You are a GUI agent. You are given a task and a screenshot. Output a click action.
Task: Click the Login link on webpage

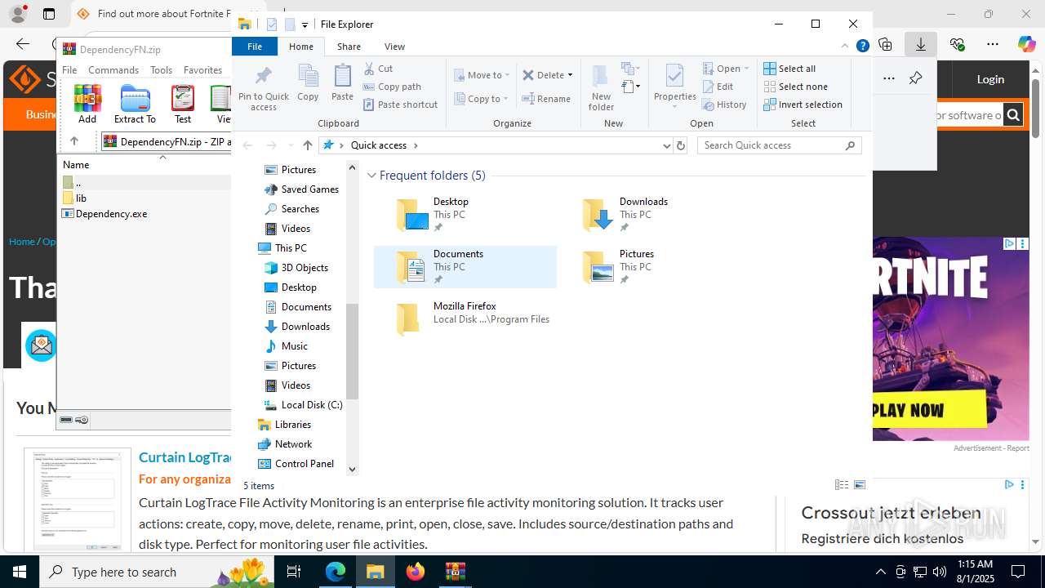(990, 79)
